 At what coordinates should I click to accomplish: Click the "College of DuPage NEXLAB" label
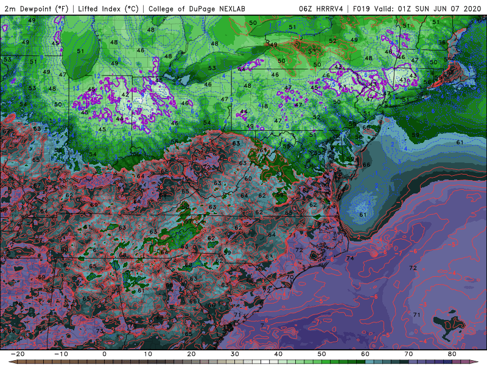pyautogui.click(x=197, y=9)
